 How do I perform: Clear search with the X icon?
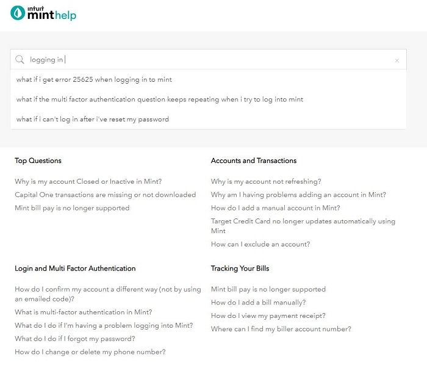(397, 60)
